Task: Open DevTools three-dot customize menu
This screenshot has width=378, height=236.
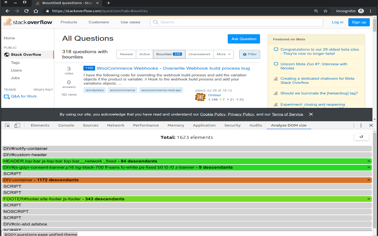Action: point(361,125)
